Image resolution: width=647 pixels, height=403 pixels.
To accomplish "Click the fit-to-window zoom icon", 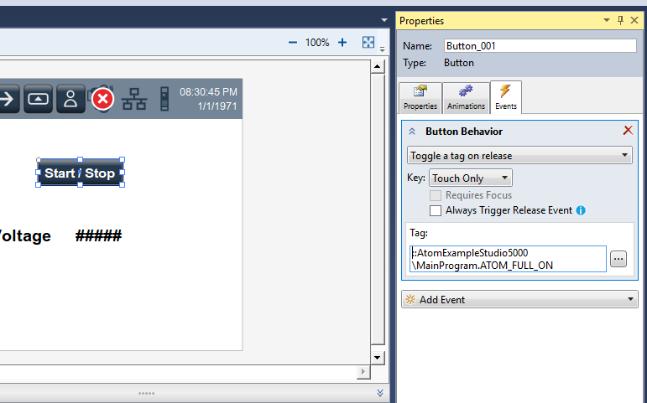I will [368, 42].
